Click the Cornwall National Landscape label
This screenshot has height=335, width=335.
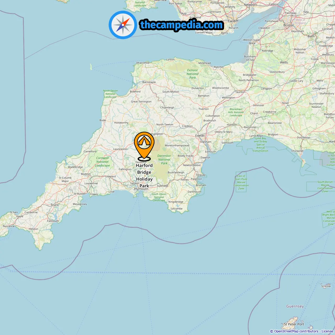(x=102, y=162)
